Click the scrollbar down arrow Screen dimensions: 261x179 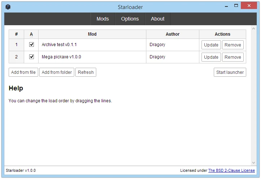click(253, 163)
